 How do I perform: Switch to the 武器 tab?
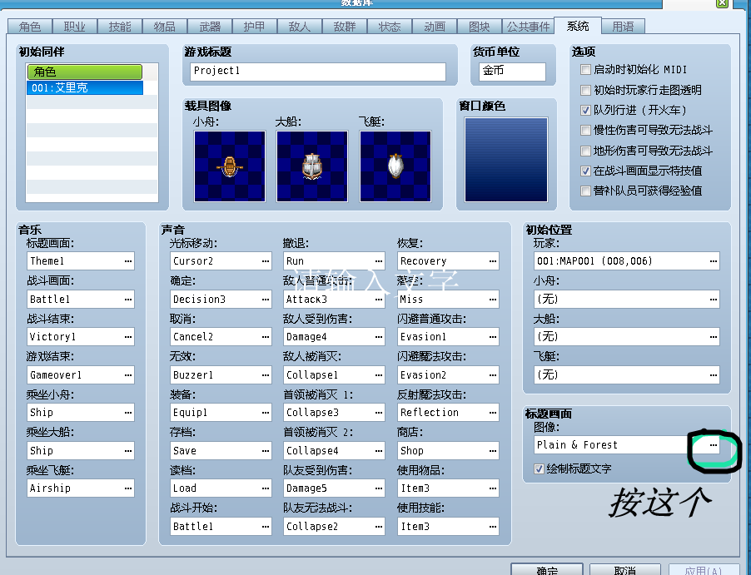point(210,27)
